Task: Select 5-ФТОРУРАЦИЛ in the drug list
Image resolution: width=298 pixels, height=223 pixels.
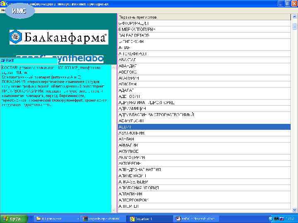Action: [x=204, y=23]
